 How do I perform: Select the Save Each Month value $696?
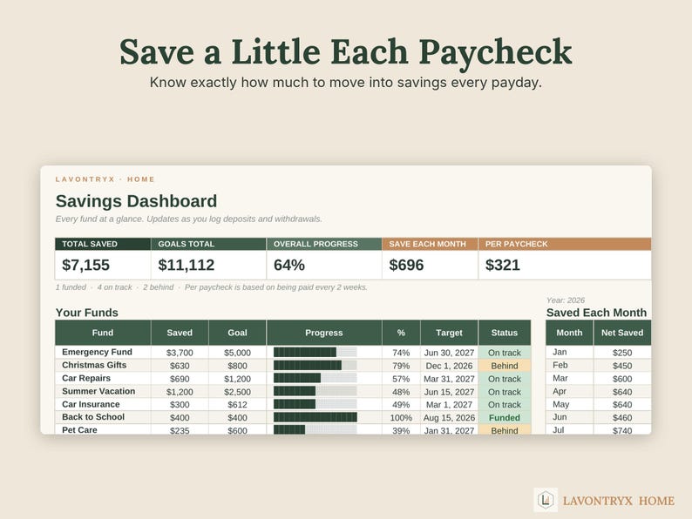[406, 265]
